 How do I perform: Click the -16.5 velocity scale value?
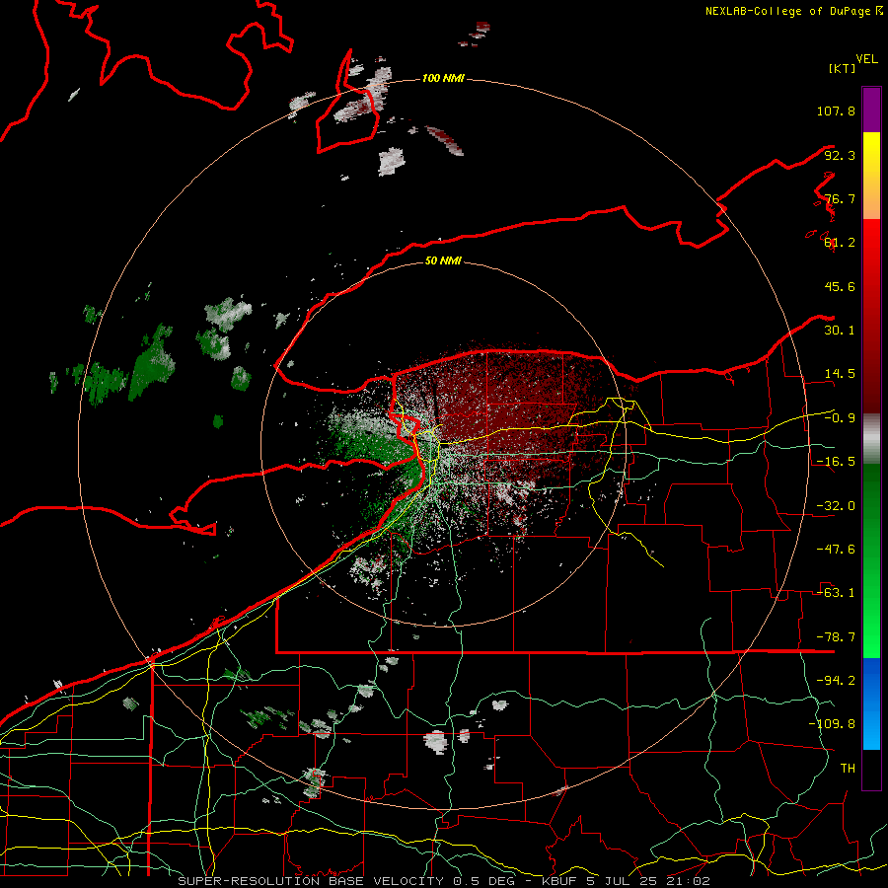[836, 462]
